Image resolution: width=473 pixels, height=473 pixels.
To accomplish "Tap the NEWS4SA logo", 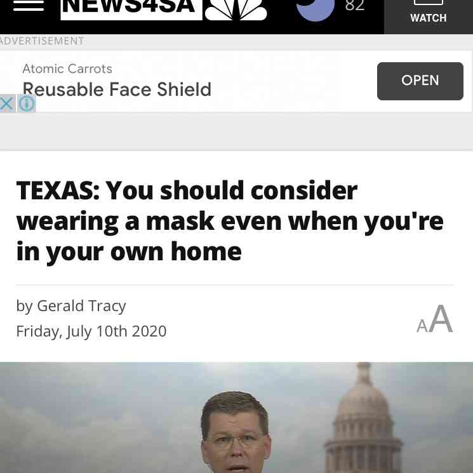I will (x=131, y=10).
